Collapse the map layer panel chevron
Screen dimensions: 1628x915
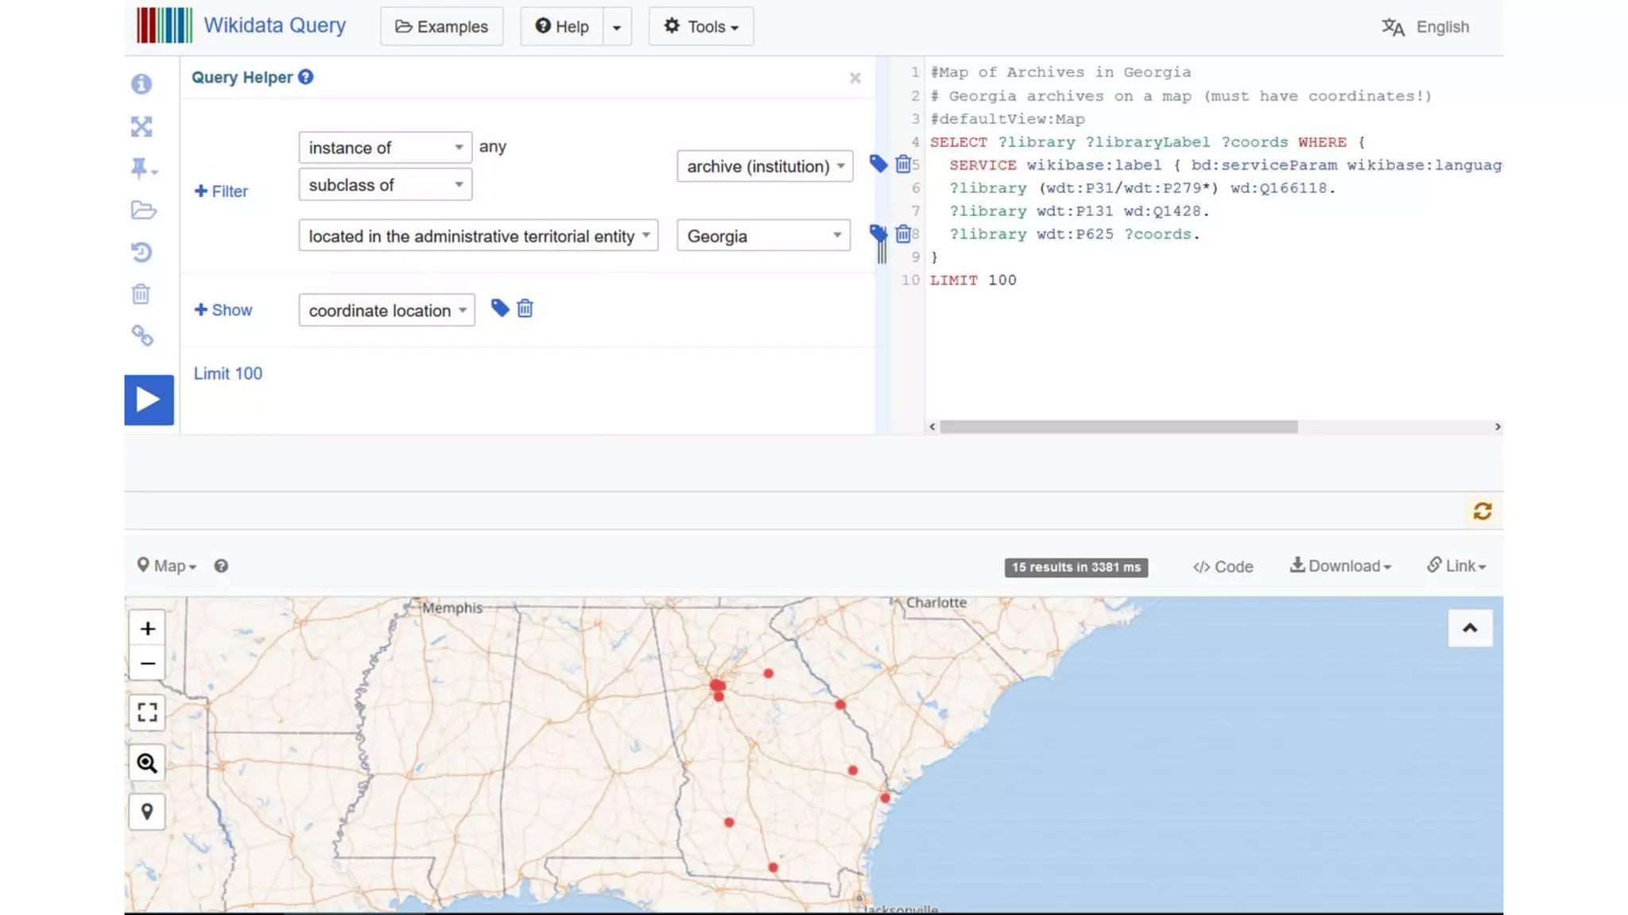[1470, 628]
